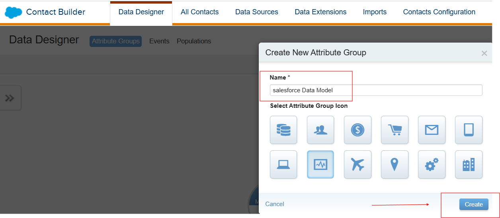The height and width of the screenshot is (218, 500).
Task: Pick the airplane icon
Action: pyautogui.click(x=357, y=164)
